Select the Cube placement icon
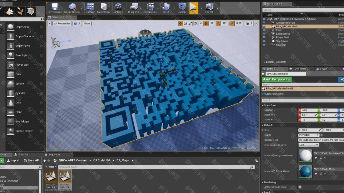Image resolution: width=344 pixels, height=193 pixels. pyautogui.click(x=11, y=74)
